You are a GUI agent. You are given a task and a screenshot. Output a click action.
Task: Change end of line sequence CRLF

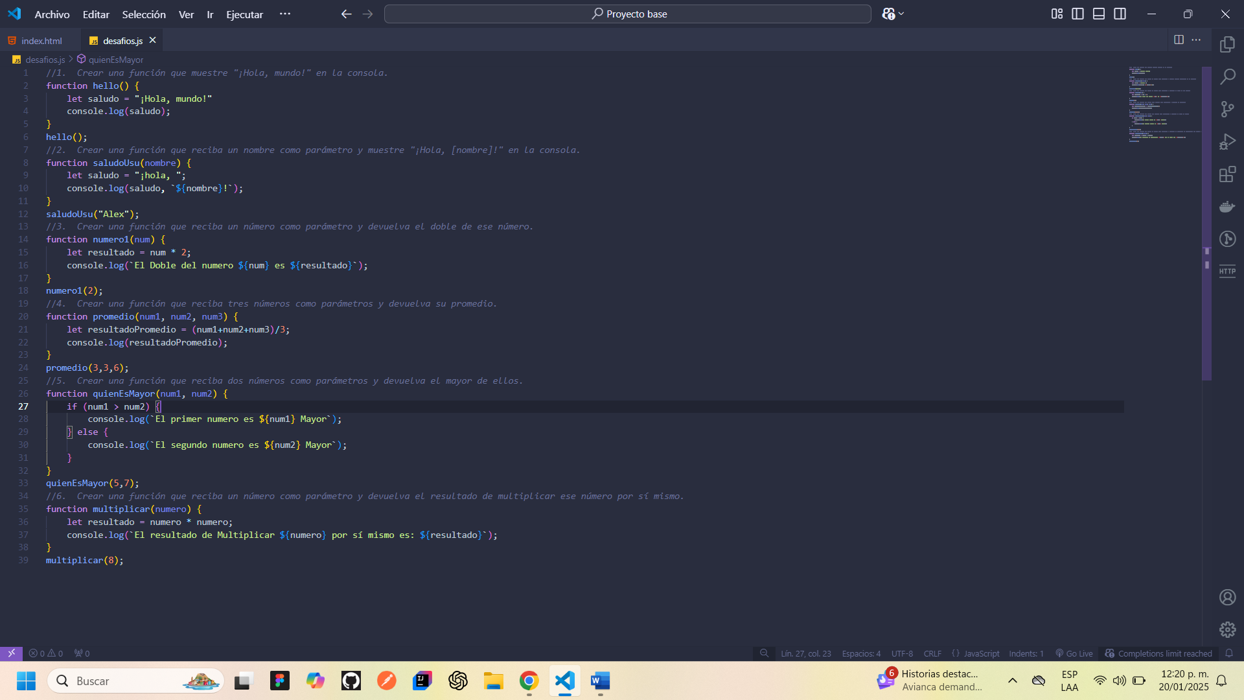coord(932,653)
